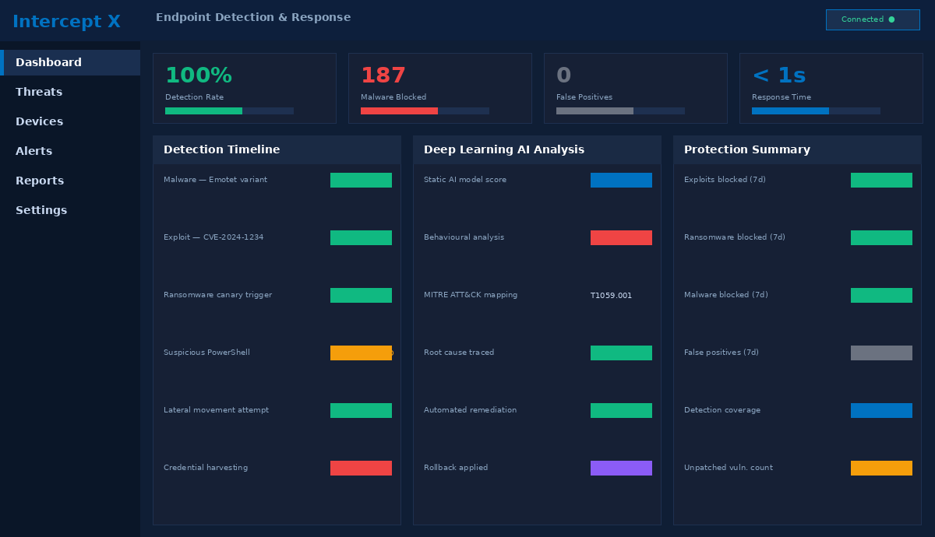The height and width of the screenshot is (537, 935).
Task: Click green badge for Root cause traced
Action: [621, 353]
